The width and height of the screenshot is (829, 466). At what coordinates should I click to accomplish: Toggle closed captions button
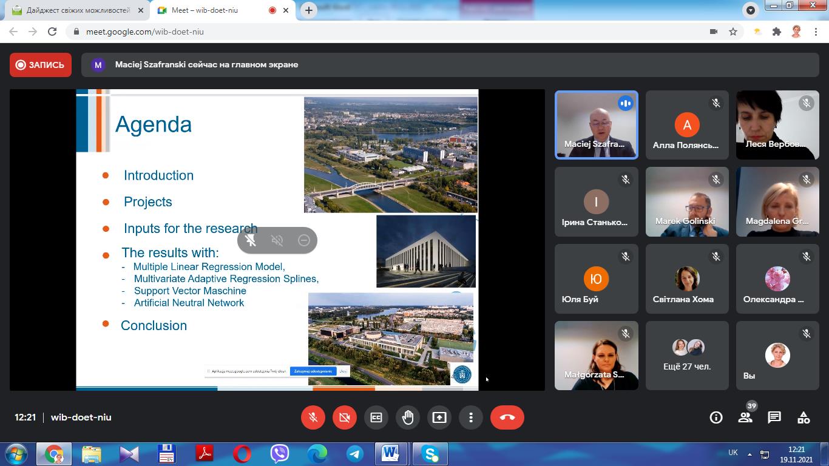(x=376, y=417)
